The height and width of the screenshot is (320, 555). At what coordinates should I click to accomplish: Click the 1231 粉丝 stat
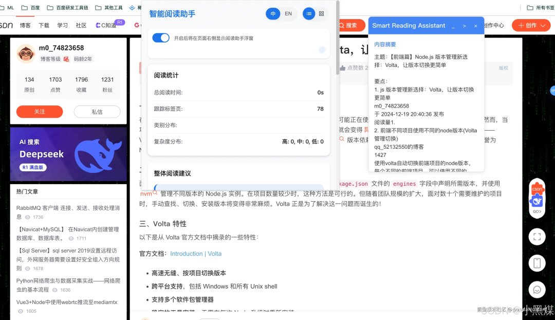(x=107, y=84)
